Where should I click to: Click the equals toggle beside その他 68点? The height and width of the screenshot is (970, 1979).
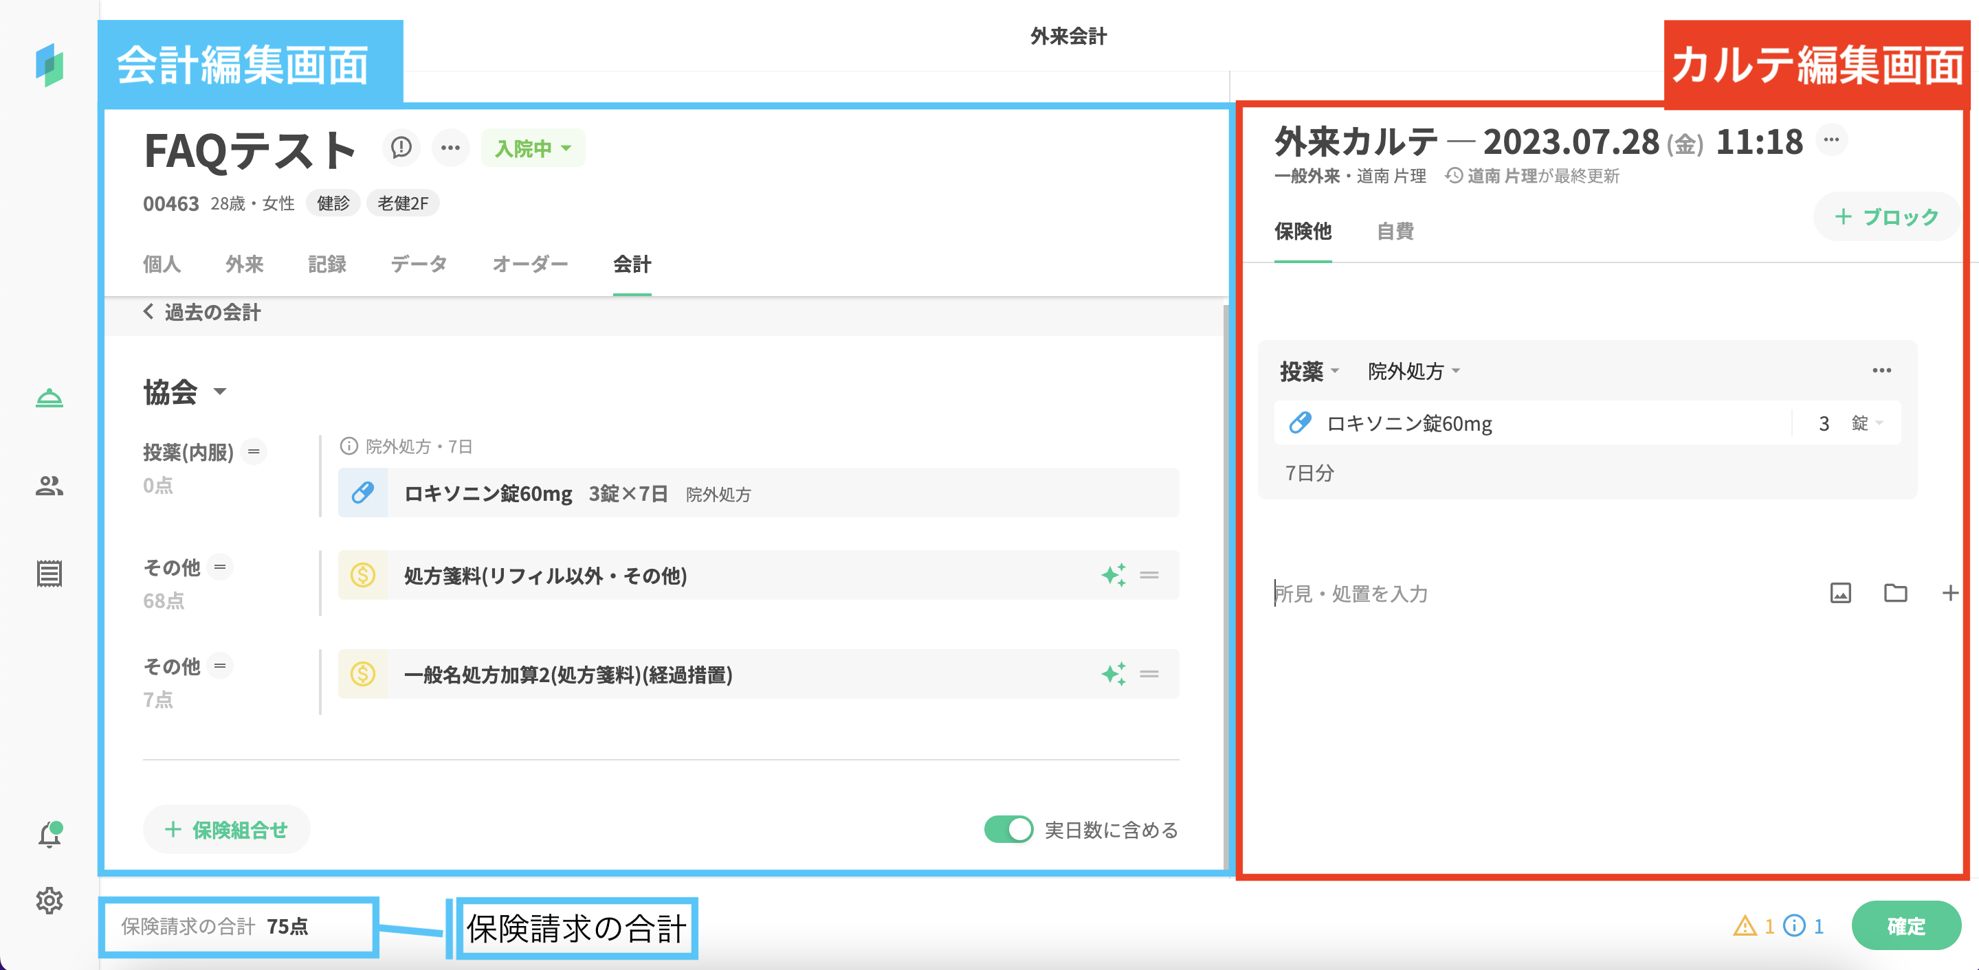(221, 567)
